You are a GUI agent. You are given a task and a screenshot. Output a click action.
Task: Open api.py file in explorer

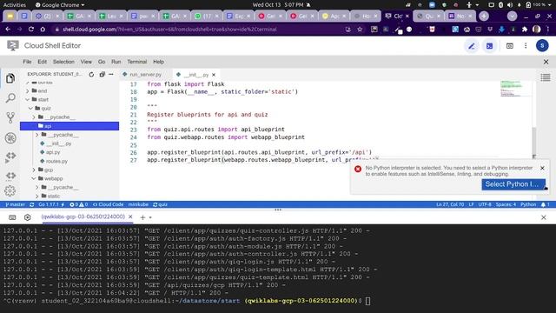tap(53, 152)
